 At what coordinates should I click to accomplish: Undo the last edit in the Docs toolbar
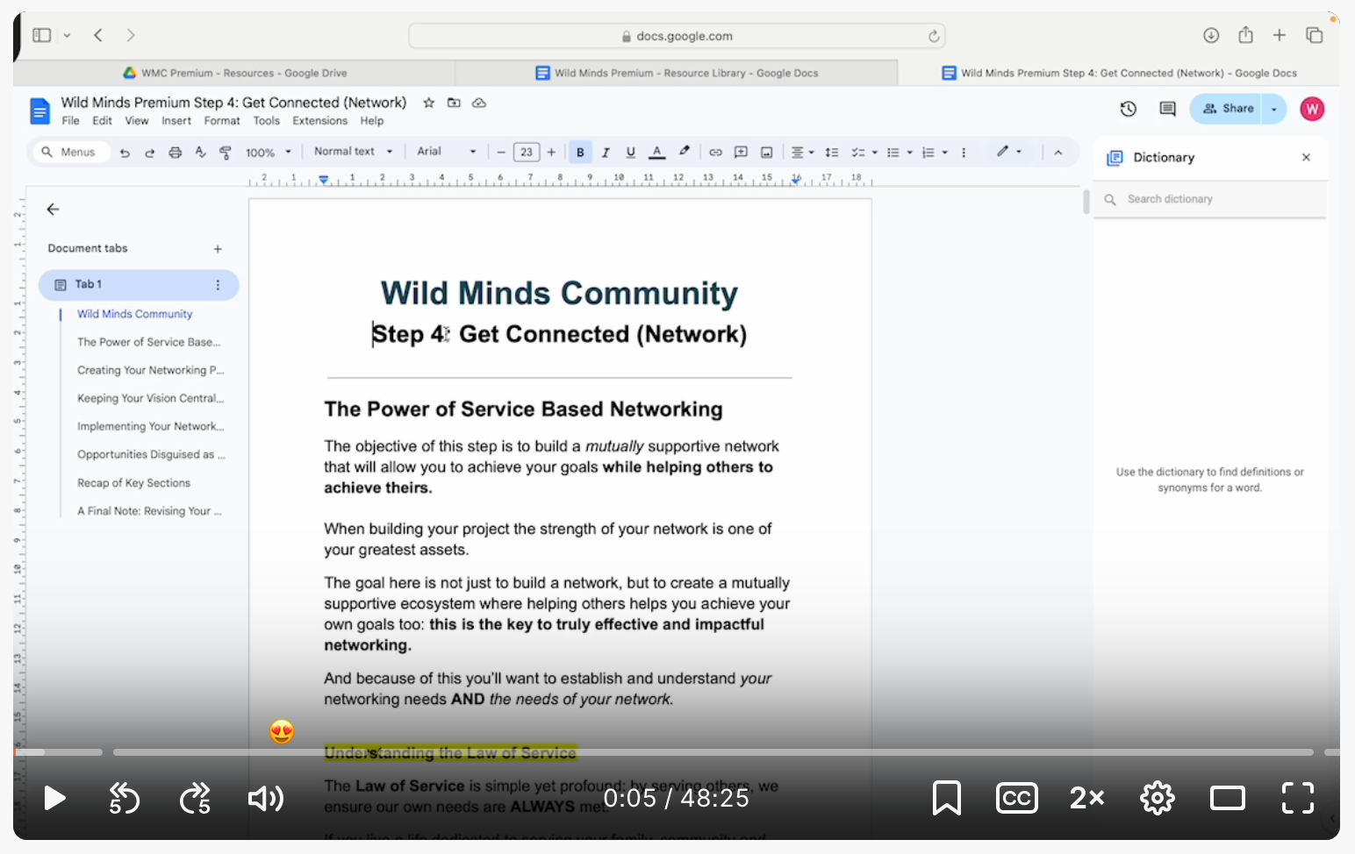coord(125,153)
